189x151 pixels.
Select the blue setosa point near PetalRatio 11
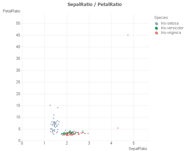point(54,115)
